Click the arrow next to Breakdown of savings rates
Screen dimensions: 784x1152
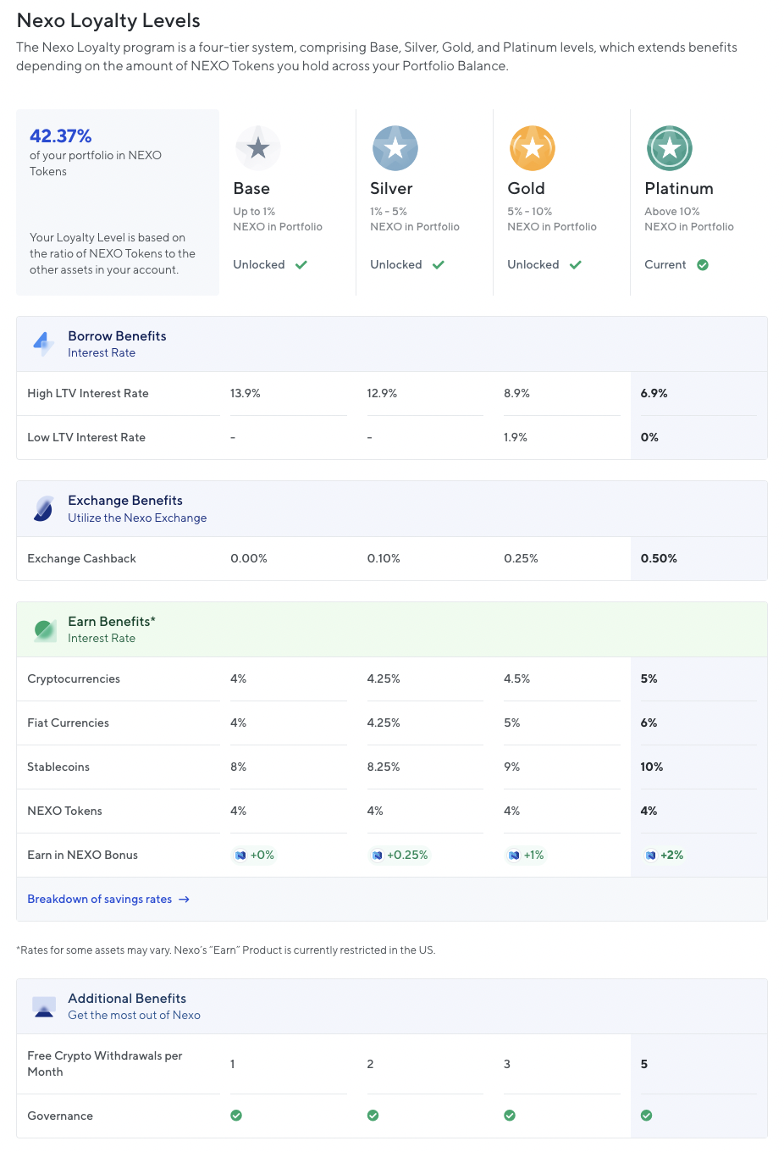(184, 900)
